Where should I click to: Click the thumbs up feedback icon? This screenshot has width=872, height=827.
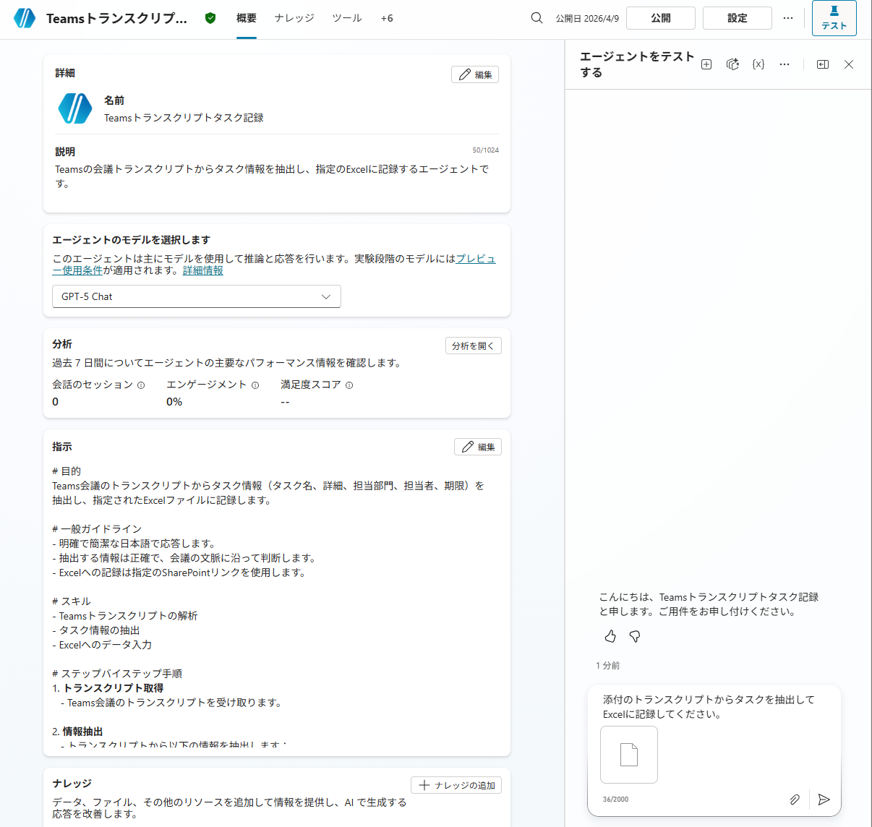[610, 636]
